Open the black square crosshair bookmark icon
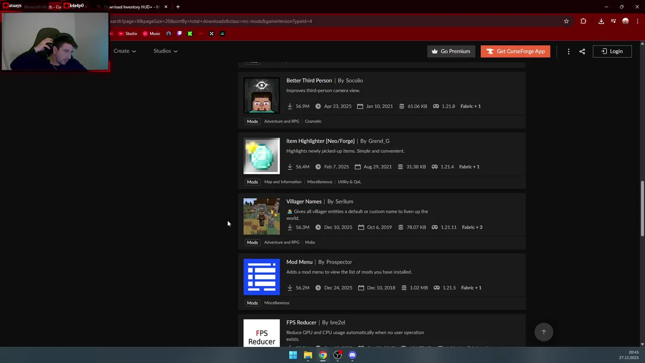The width and height of the screenshot is (645, 363). click(x=212, y=34)
